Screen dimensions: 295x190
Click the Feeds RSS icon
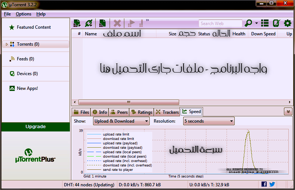click(x=12, y=59)
